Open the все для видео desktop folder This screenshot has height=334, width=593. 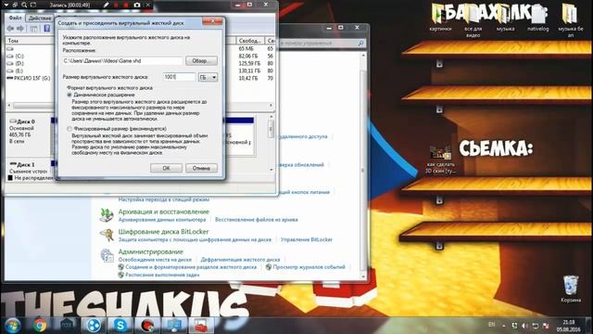point(473,20)
